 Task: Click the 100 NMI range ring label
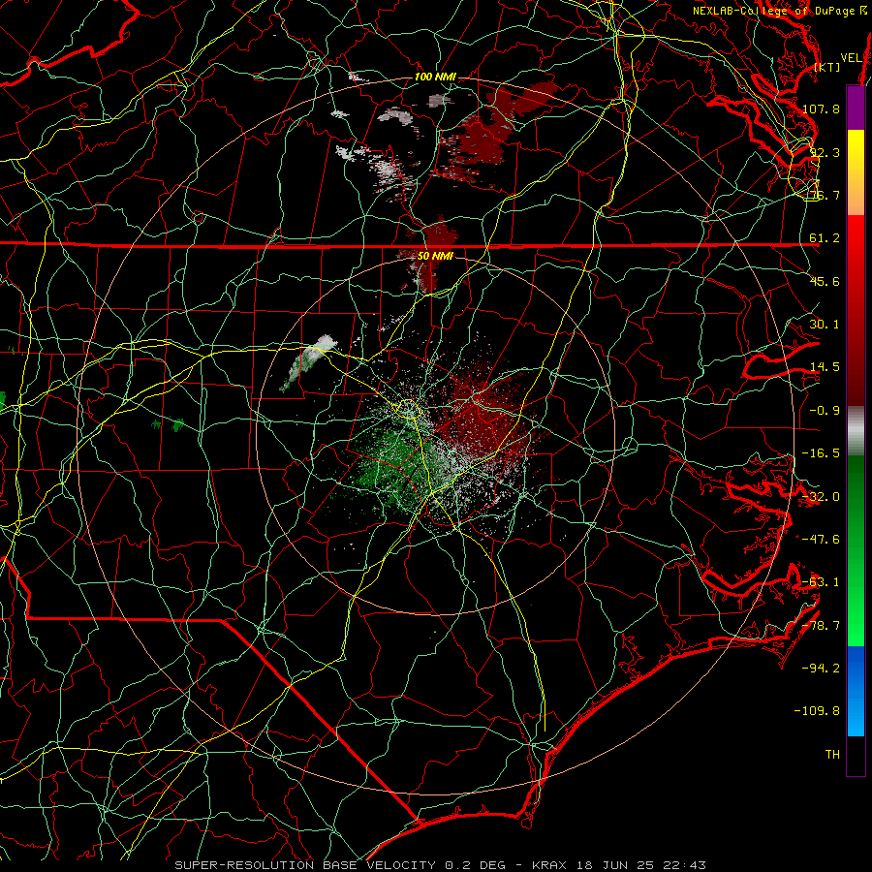(x=435, y=77)
